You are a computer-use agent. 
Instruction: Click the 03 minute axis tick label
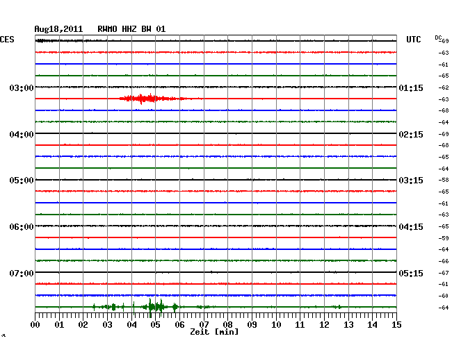coord(107,325)
